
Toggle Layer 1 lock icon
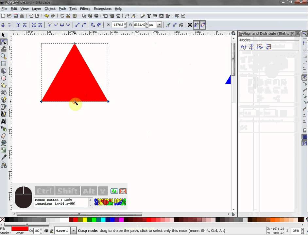[x=51, y=231]
